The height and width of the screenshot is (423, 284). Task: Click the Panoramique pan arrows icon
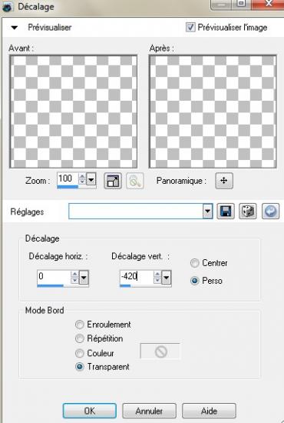[224, 181]
